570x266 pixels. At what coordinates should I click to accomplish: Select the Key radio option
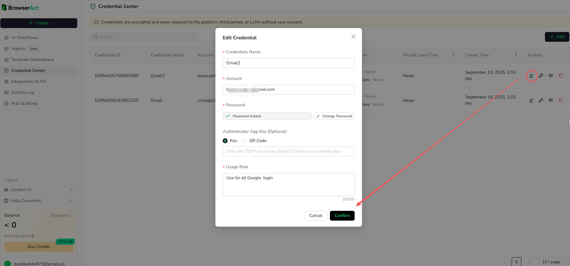[x=226, y=141]
